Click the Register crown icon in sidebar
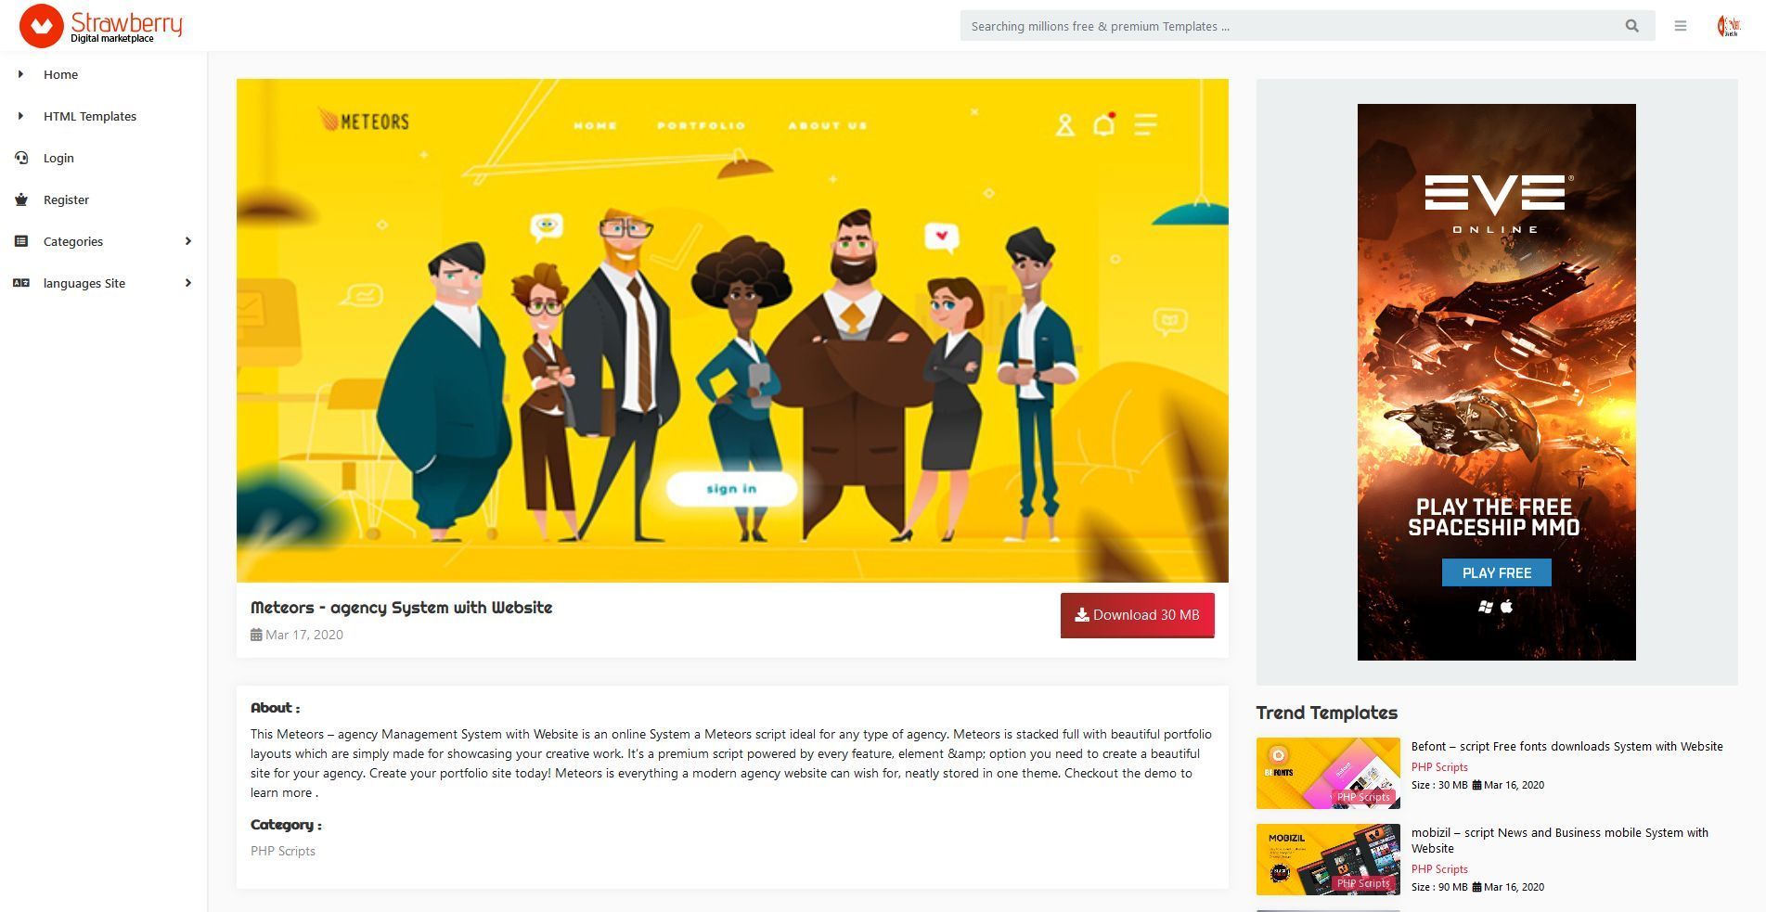 (21, 199)
